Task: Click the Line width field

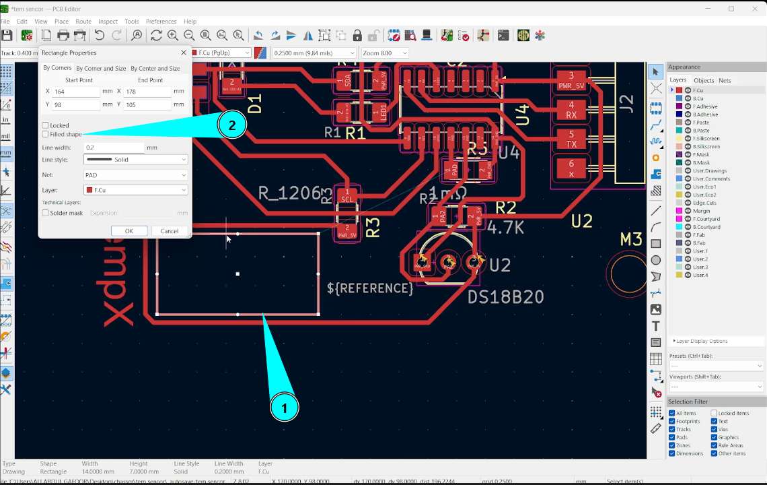Action: coord(114,148)
